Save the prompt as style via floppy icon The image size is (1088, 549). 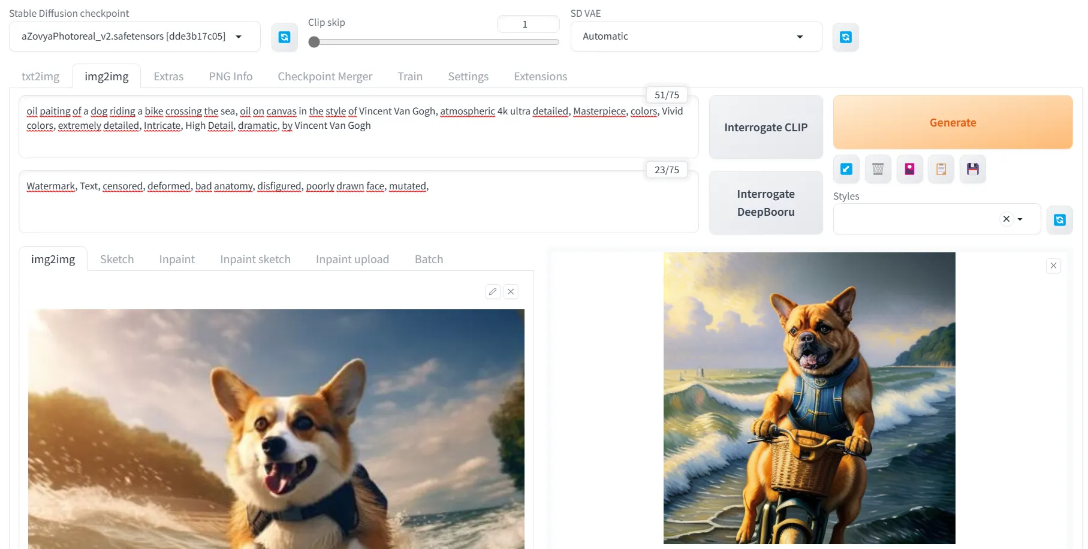[x=972, y=169]
